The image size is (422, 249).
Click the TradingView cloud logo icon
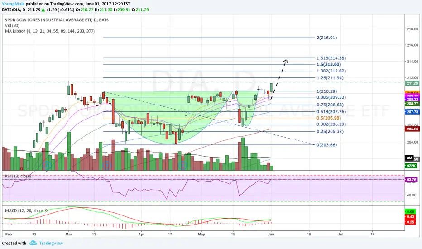click(33, 243)
